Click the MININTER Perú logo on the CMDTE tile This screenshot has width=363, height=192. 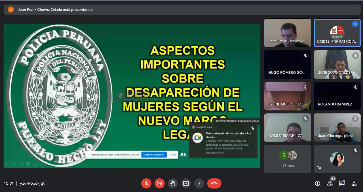pyautogui.click(x=337, y=32)
